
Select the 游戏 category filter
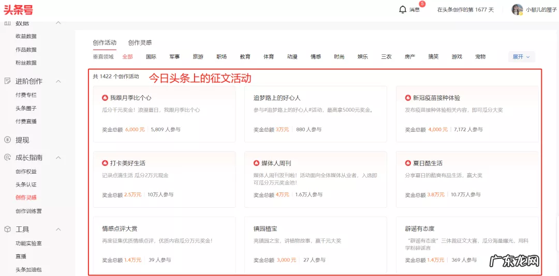(x=457, y=57)
